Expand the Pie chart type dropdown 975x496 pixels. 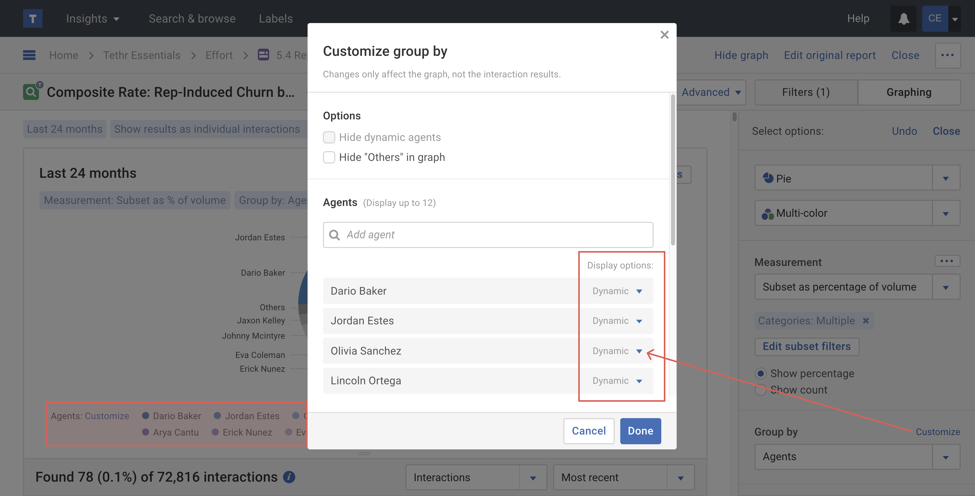[x=946, y=178]
